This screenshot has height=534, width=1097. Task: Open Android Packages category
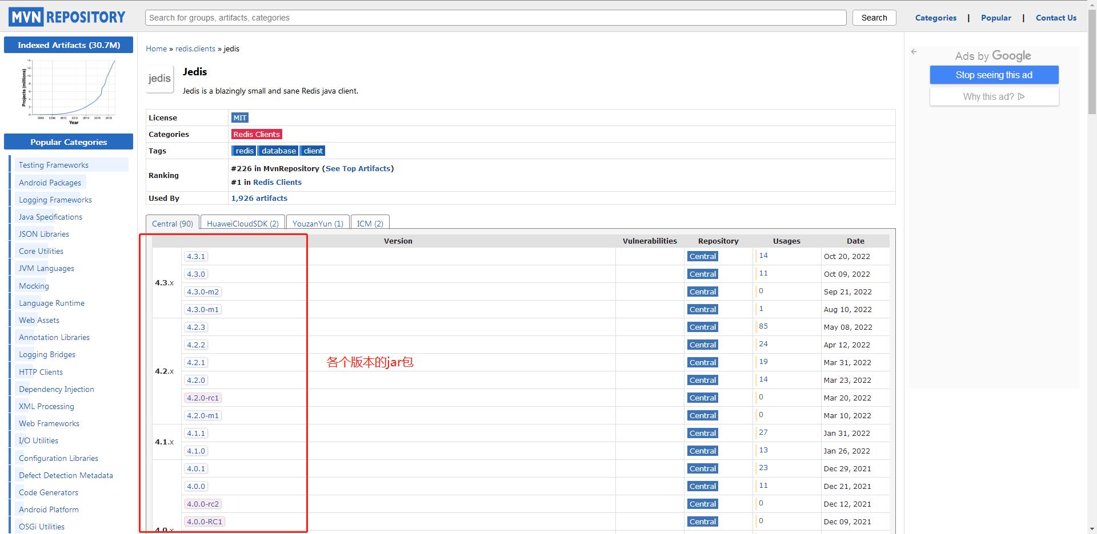click(50, 183)
